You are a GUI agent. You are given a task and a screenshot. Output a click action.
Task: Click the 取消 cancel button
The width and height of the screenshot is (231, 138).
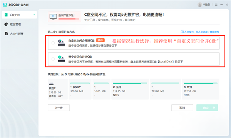(x=182, y=108)
